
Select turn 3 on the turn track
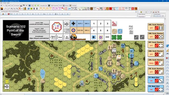point(107,23)
